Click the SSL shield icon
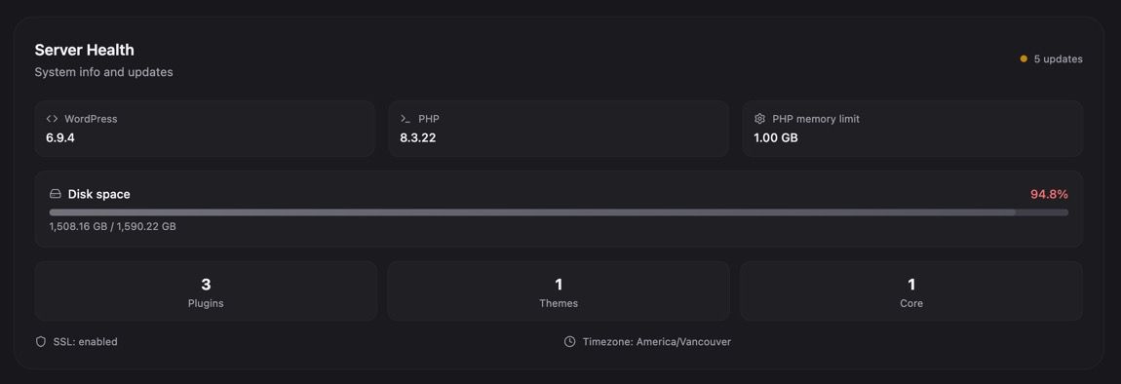 tap(41, 342)
